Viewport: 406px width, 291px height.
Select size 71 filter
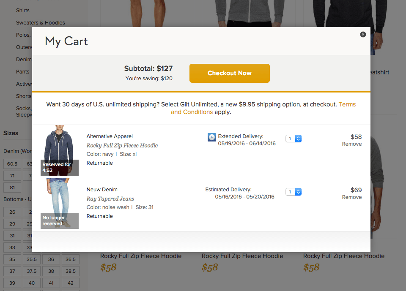[12, 176]
